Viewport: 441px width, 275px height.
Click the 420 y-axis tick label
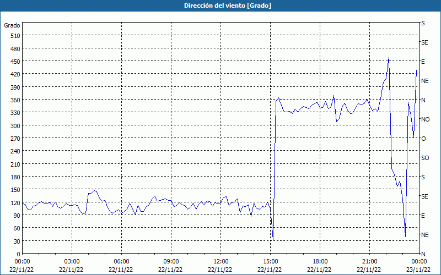click(x=15, y=74)
